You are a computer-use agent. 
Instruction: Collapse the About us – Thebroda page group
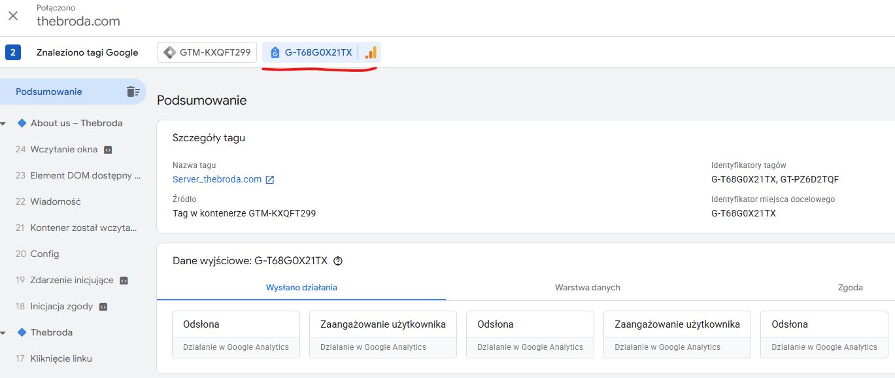5,124
